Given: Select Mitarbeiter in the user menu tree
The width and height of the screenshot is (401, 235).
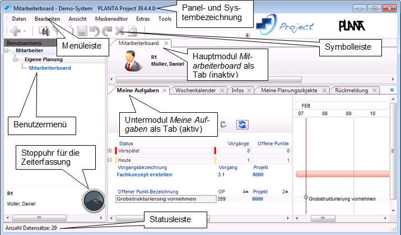Looking at the screenshot, I should point(30,50).
